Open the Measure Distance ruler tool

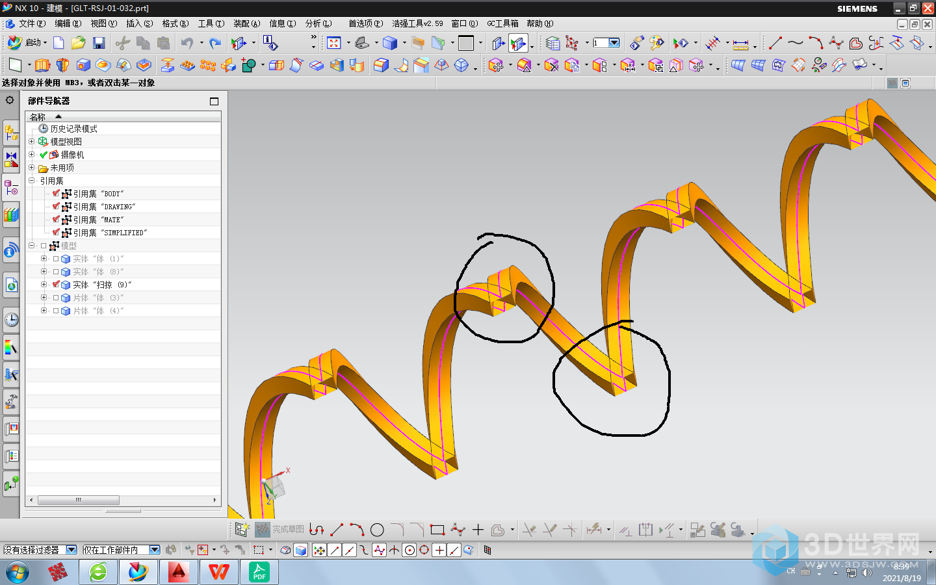click(740, 44)
